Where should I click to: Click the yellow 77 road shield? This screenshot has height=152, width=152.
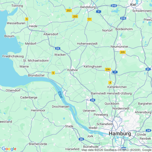(89, 19)
